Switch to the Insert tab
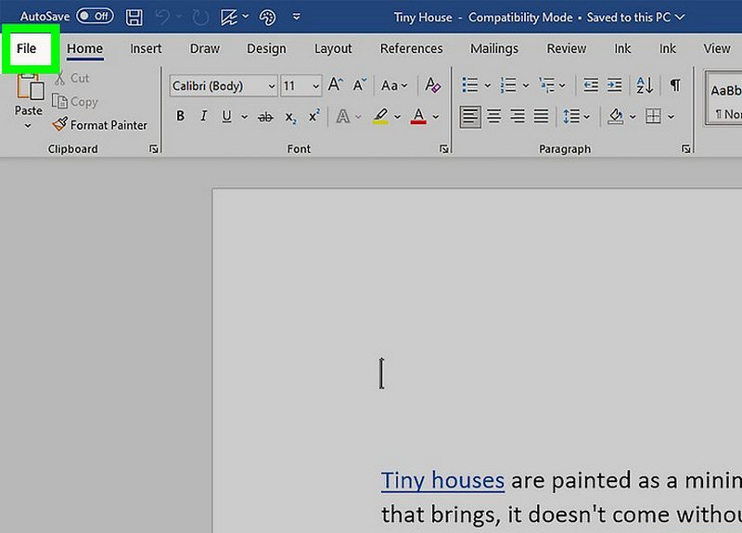Screen dimensions: 742x533 (146, 48)
